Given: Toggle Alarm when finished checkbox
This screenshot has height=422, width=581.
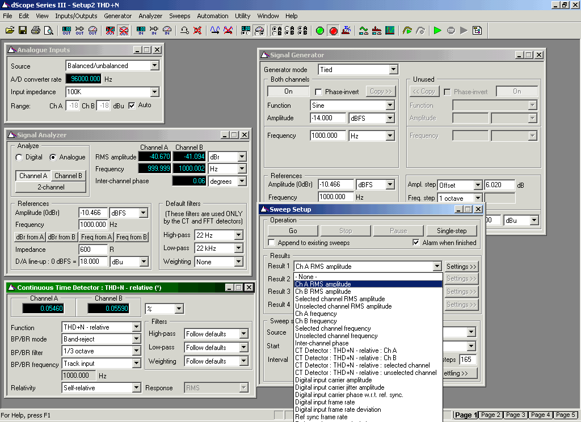Looking at the screenshot, I should coord(416,243).
